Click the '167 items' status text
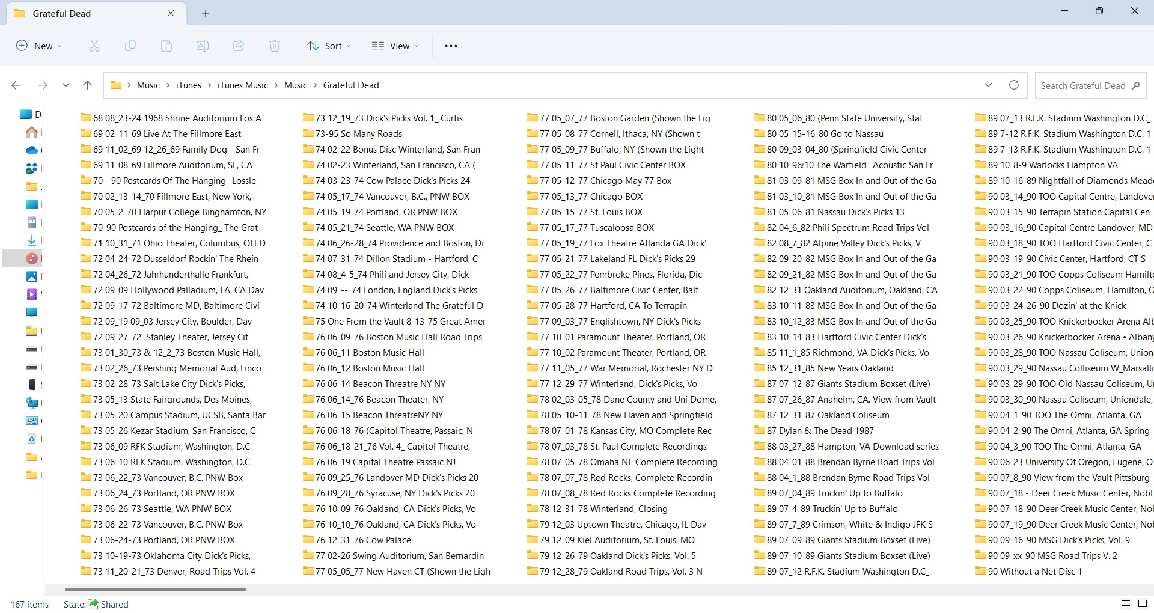Screen dimensions: 1154x613 [29, 604]
